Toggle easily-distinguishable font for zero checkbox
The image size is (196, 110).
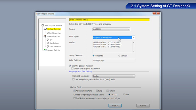click(73, 79)
